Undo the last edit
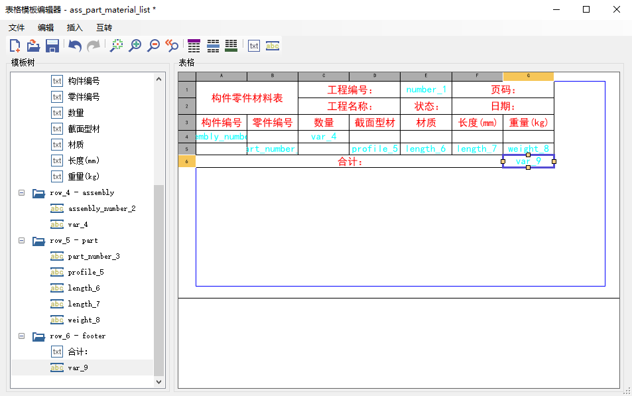 (x=75, y=46)
